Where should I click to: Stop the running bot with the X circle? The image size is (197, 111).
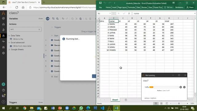(184, 87)
